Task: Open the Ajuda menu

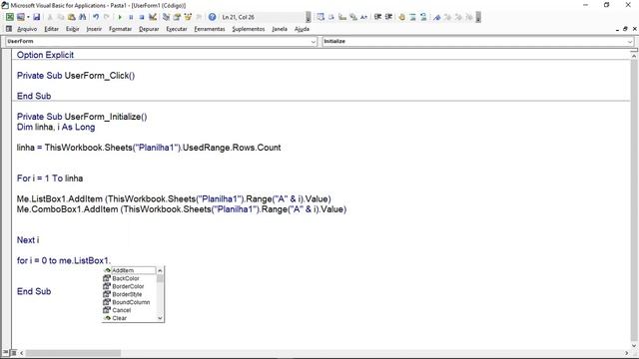Action: pyautogui.click(x=302, y=29)
